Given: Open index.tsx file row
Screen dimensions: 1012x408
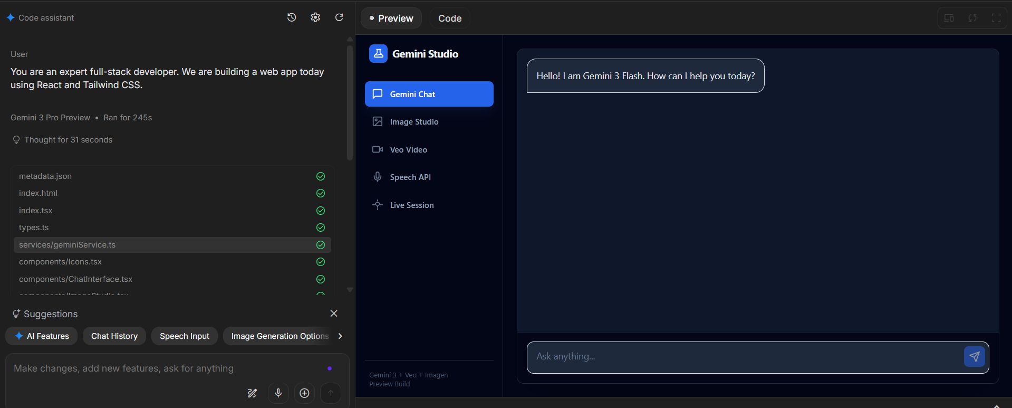Looking at the screenshot, I should point(172,211).
